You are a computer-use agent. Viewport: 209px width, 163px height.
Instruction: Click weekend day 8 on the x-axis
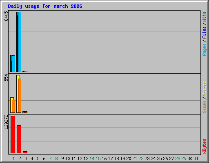point(56,159)
